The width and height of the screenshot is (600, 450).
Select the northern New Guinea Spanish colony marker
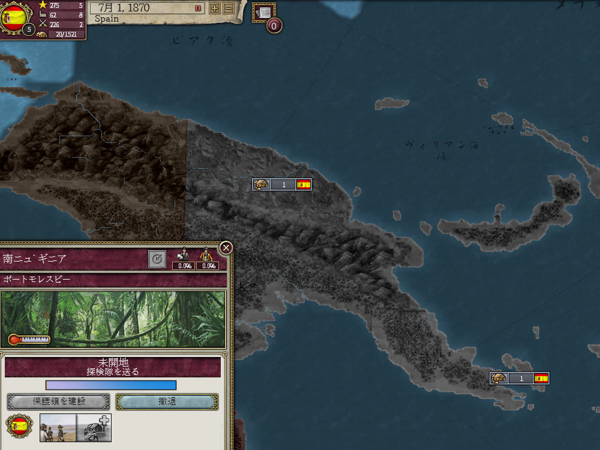[282, 184]
